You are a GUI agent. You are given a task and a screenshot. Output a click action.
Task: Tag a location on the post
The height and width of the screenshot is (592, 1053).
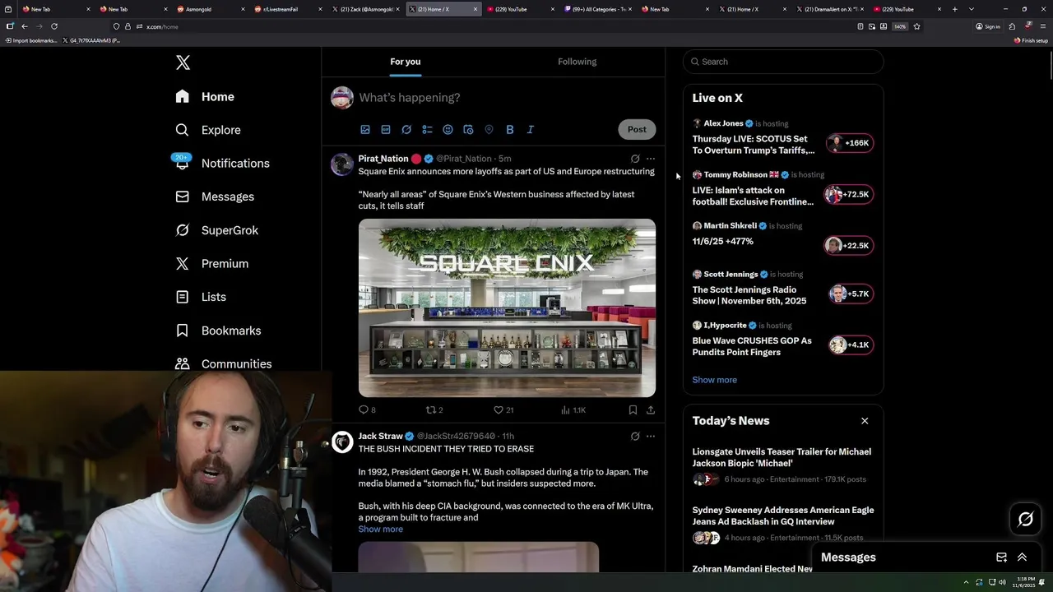pyautogui.click(x=489, y=129)
